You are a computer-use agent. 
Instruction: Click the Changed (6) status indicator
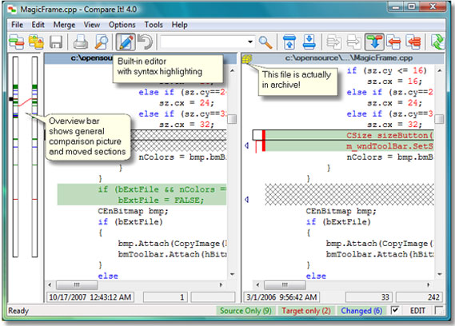click(x=361, y=311)
